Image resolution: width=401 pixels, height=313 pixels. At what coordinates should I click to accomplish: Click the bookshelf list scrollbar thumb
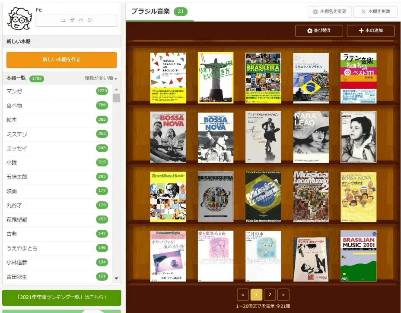116,98
